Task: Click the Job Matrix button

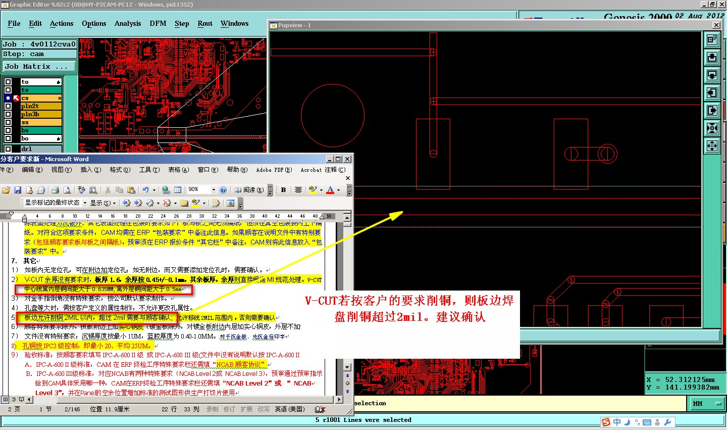Action: pos(39,66)
